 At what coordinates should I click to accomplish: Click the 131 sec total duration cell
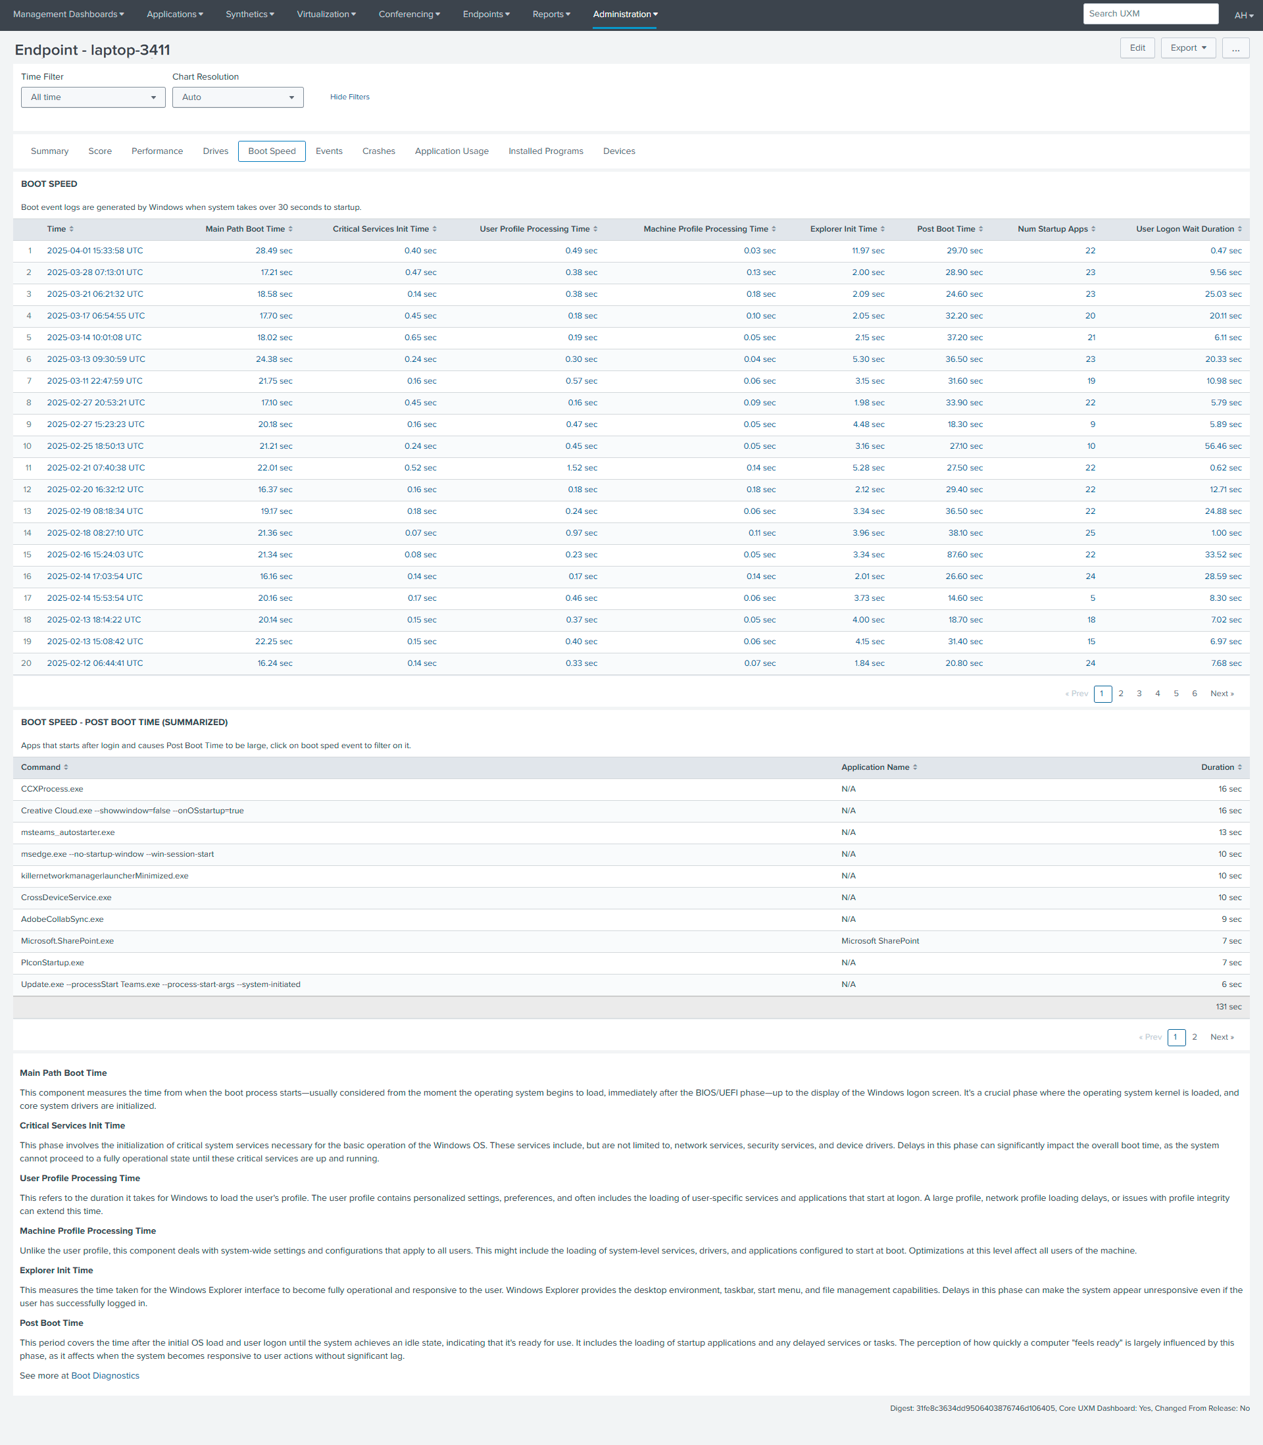(1229, 1007)
